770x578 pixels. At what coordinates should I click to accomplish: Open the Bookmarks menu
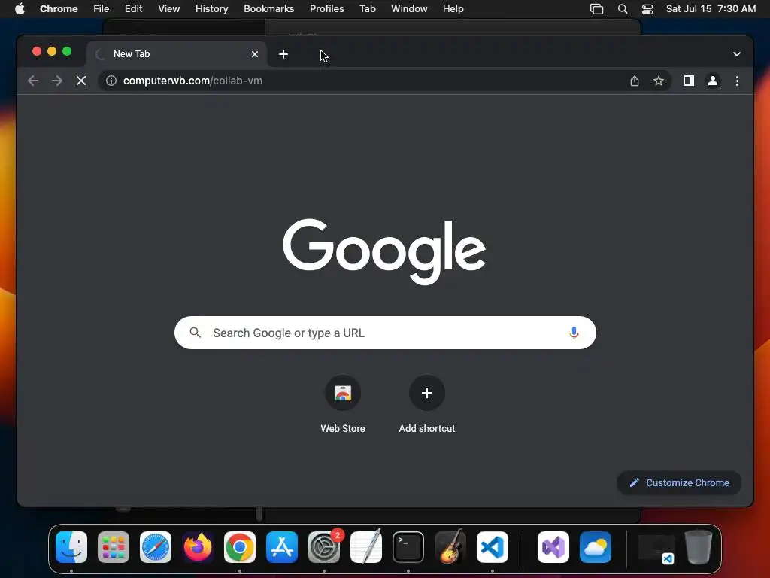[268, 8]
